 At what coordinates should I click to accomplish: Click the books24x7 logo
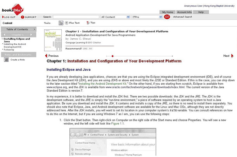(x=13, y=10)
